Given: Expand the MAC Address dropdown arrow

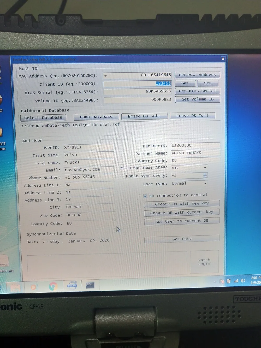Looking at the screenshot, I should (x=105, y=76).
